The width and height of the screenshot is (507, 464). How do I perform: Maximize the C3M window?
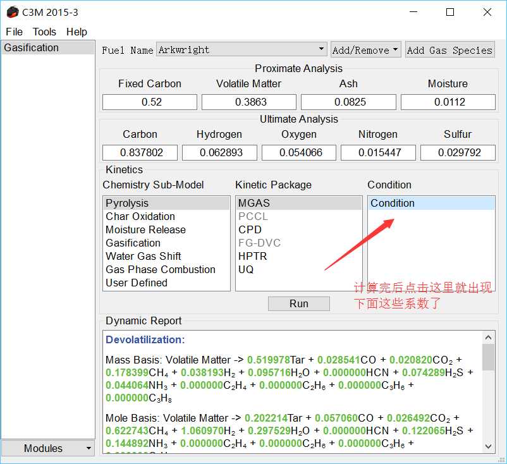point(450,12)
